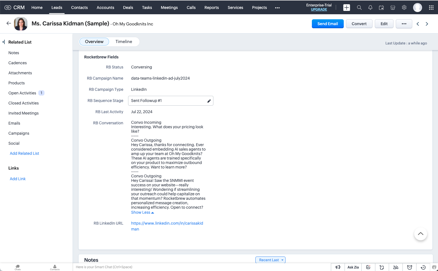Screen dimensions: 438x271
Task: Open the notifications bell
Action: [370, 8]
